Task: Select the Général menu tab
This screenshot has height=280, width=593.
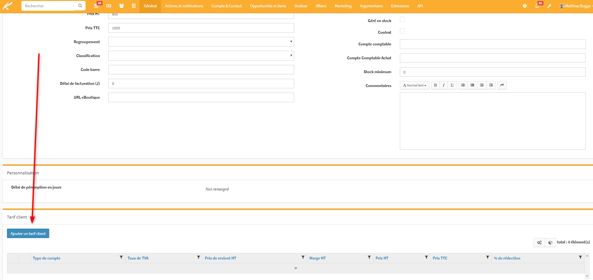Action: tap(150, 6)
